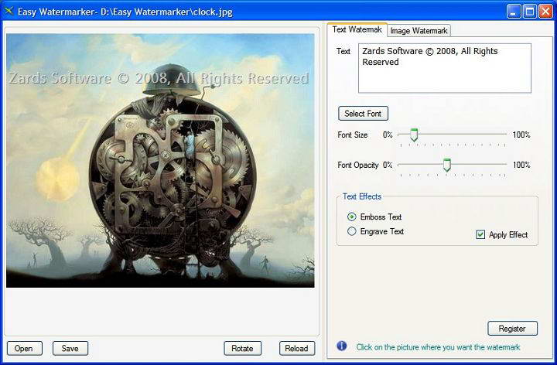Open an image with the Open button
The height and width of the screenshot is (365, 557).
(x=24, y=348)
